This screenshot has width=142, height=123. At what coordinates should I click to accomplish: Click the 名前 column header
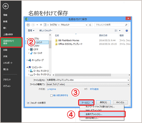(x=57, y=35)
